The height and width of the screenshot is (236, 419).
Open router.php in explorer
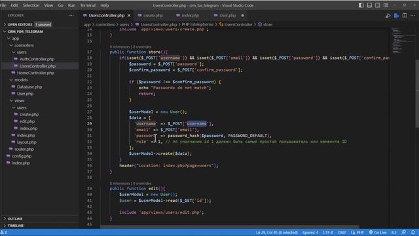[x=24, y=149]
